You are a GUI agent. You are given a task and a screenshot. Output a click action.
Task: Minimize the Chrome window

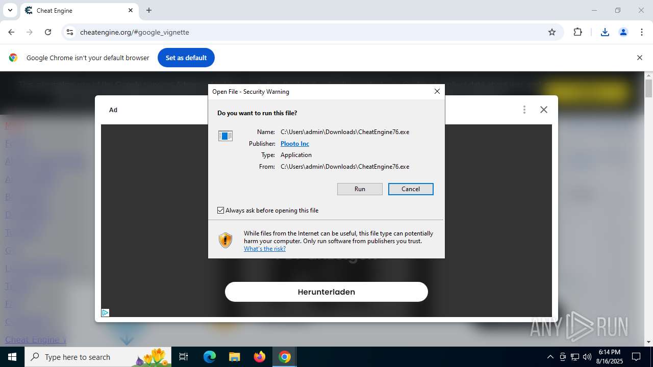point(594,10)
